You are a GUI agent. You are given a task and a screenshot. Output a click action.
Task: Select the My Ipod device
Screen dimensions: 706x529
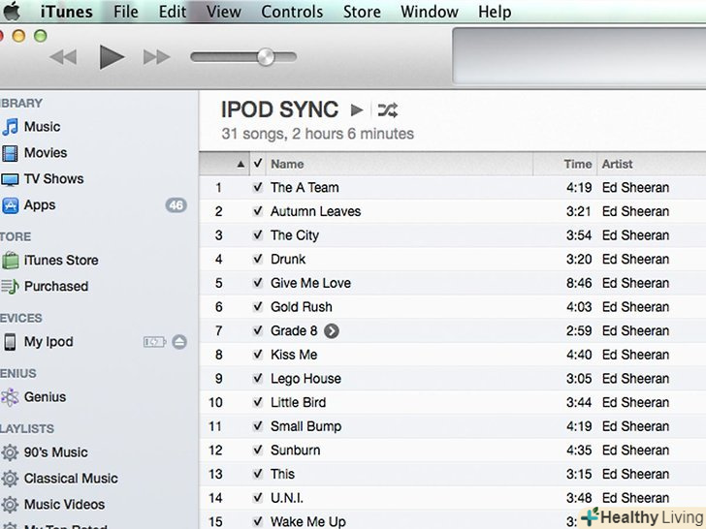[48, 342]
